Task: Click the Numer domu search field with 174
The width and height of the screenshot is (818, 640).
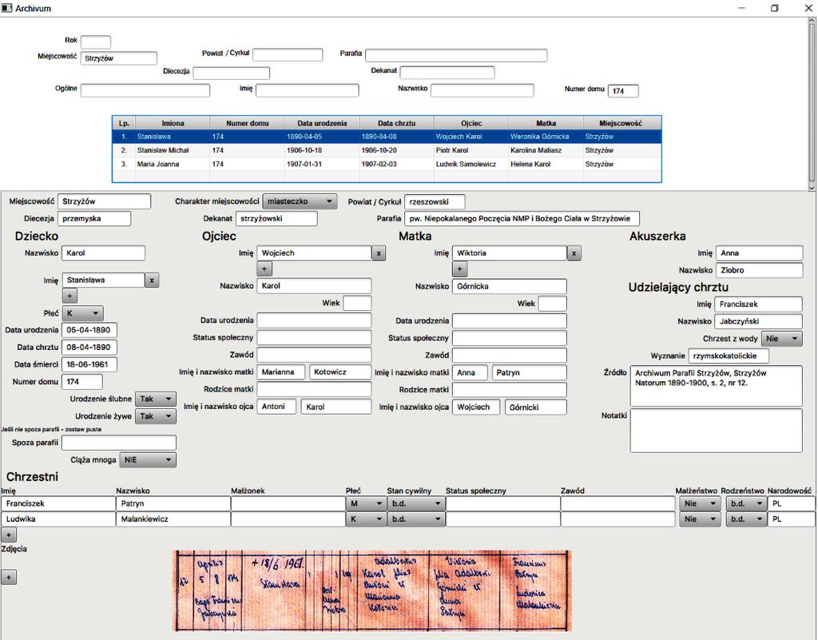Action: [x=623, y=91]
